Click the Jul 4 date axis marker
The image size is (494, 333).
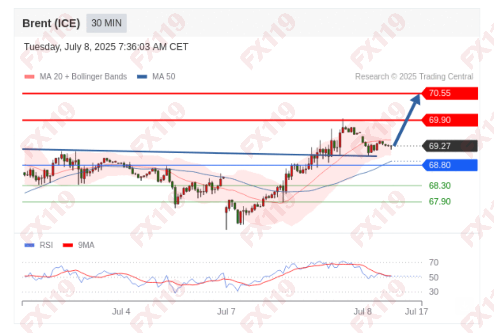[121, 312]
